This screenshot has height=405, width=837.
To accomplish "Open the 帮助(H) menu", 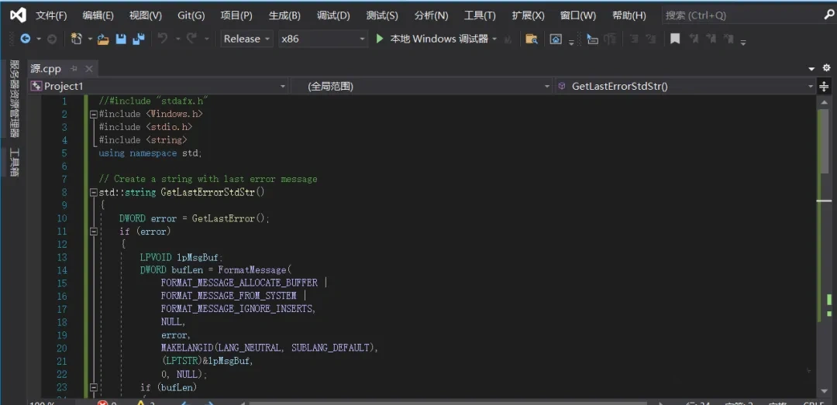I will [x=629, y=15].
